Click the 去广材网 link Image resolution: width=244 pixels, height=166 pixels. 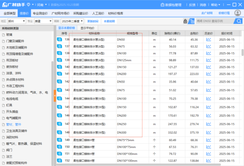point(207,13)
